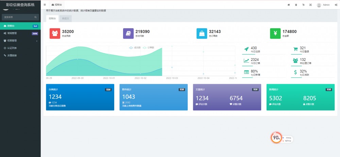Open the settings gears icon at far right

(336, 5)
